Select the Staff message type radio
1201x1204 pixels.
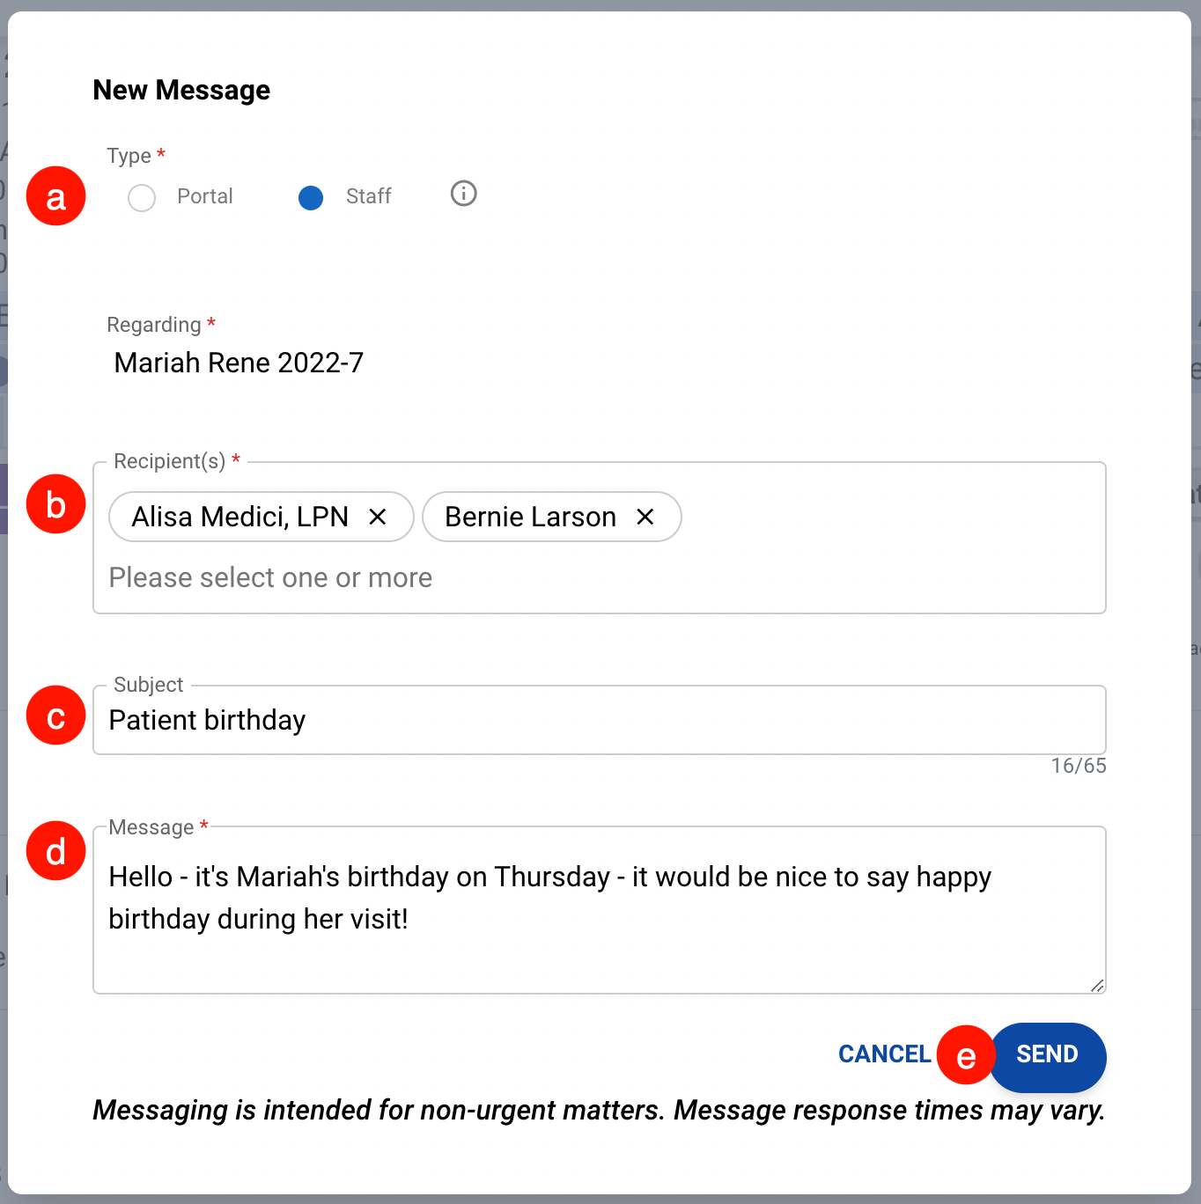tap(311, 197)
